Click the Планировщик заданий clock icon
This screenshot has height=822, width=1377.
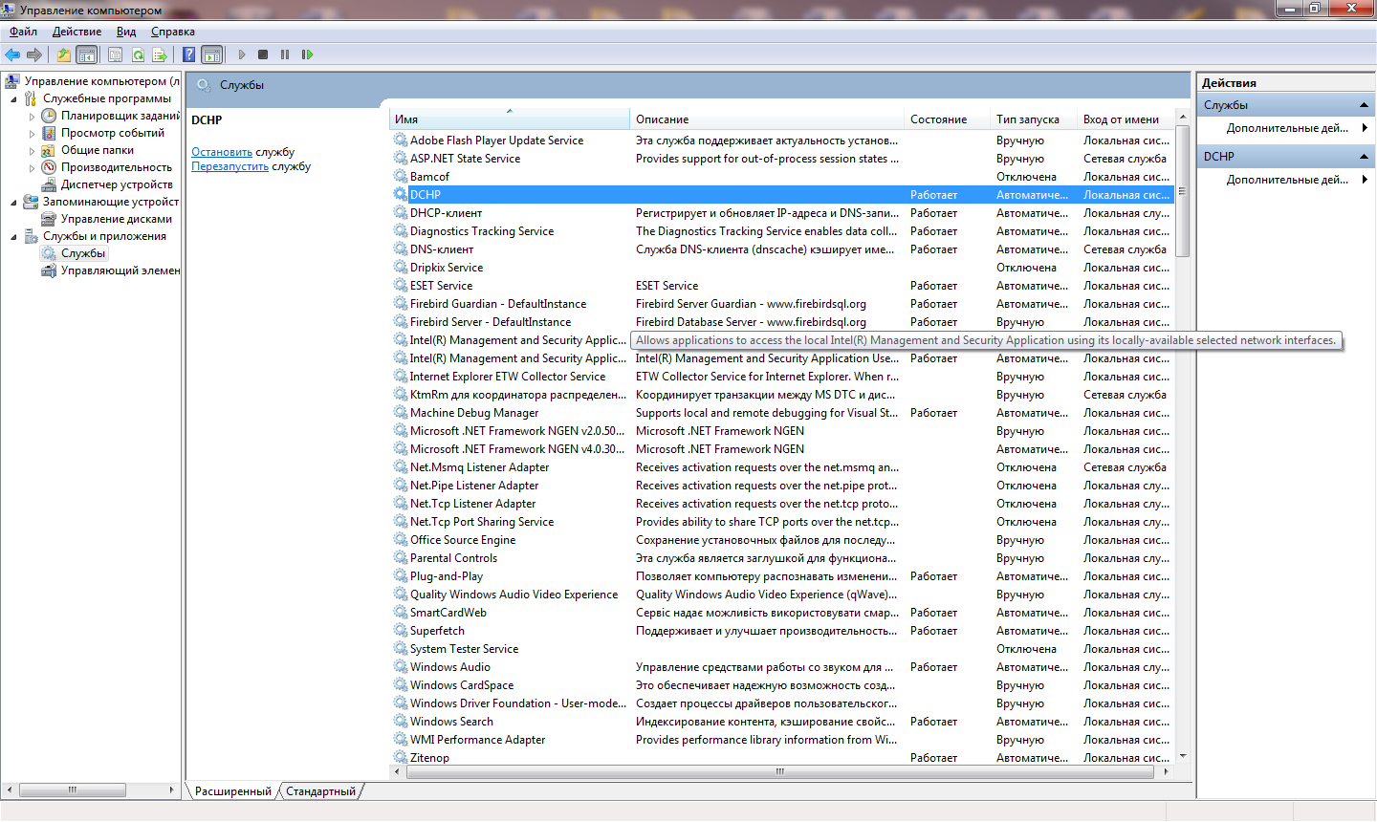(49, 116)
